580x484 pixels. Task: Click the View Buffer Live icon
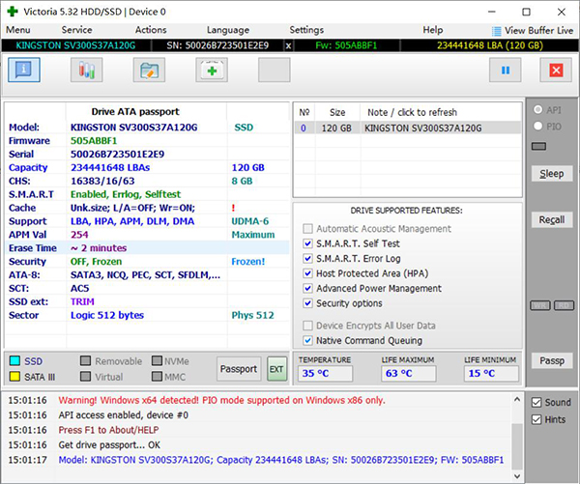click(x=497, y=31)
